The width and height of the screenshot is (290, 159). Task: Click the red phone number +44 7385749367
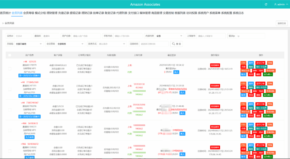click(29, 103)
